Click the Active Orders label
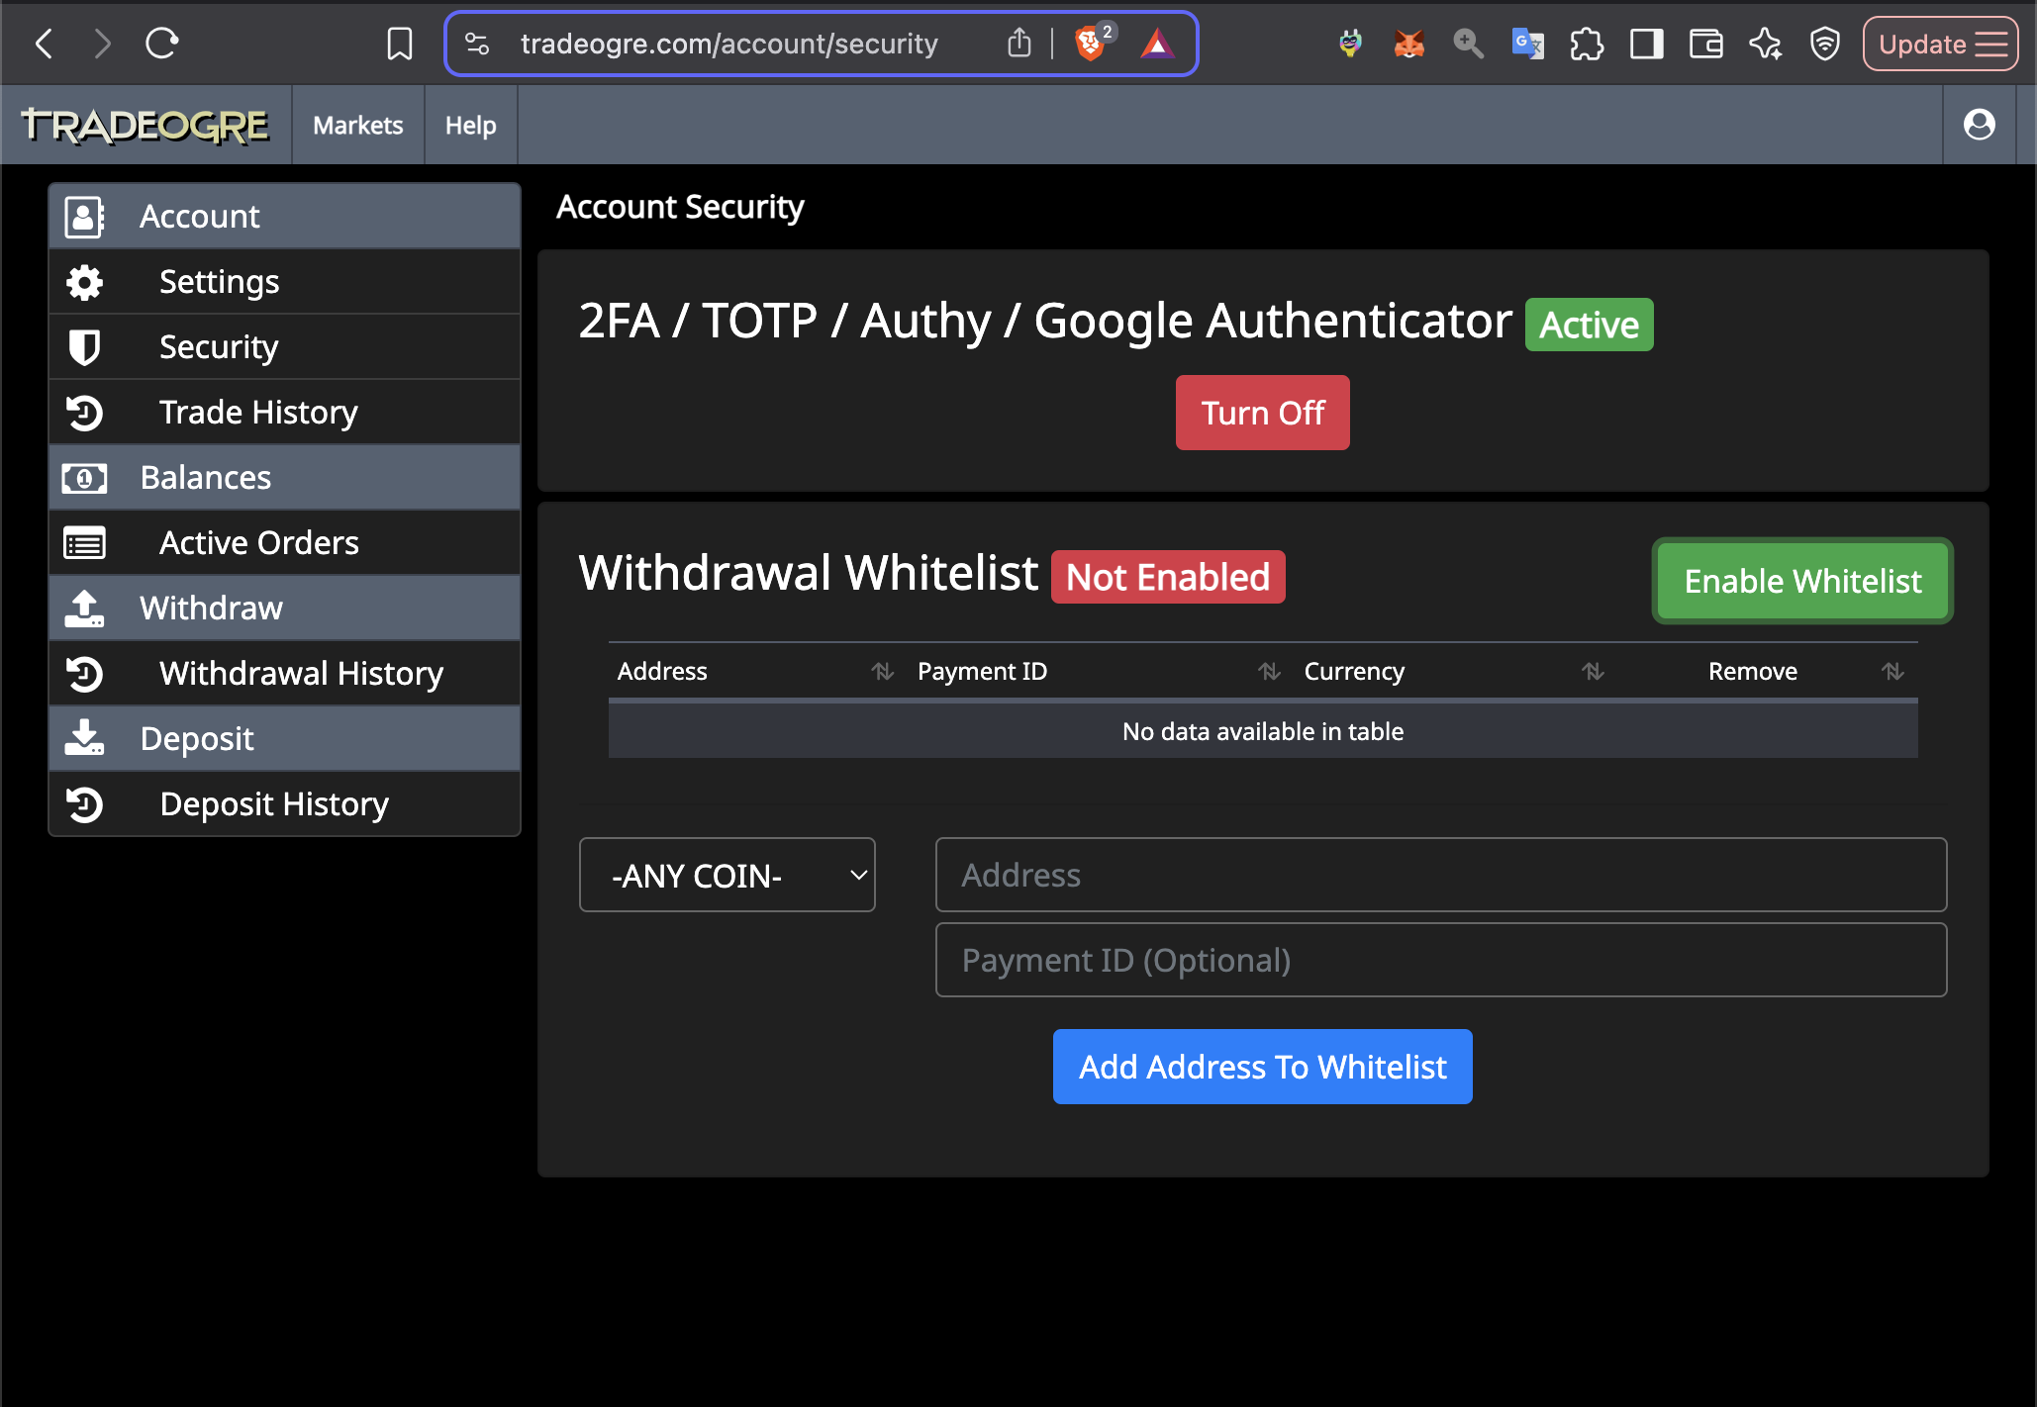The height and width of the screenshot is (1407, 2037). point(259,543)
